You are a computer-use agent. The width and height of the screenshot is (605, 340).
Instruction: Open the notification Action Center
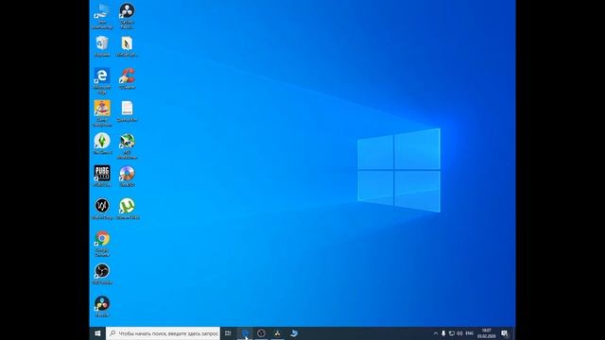pos(504,333)
